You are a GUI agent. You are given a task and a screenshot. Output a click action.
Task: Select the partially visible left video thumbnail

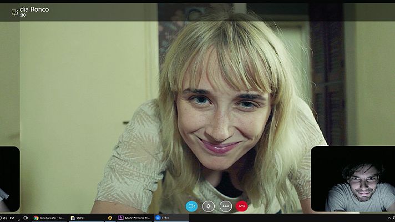pos(9,179)
